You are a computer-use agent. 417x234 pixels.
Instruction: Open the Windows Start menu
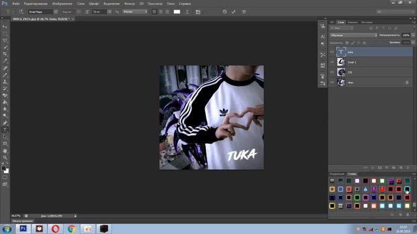pos(7,229)
